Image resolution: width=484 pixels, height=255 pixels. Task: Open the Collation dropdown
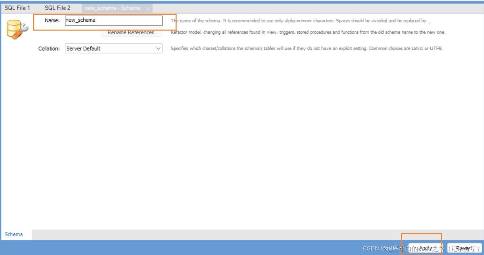coord(114,48)
